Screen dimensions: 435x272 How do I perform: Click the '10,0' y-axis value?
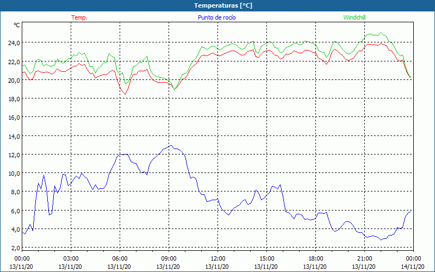click(14, 174)
